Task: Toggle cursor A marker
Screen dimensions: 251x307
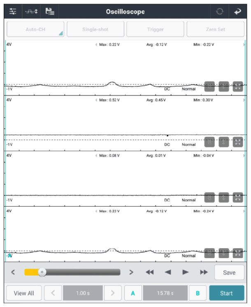Action: 133,293
